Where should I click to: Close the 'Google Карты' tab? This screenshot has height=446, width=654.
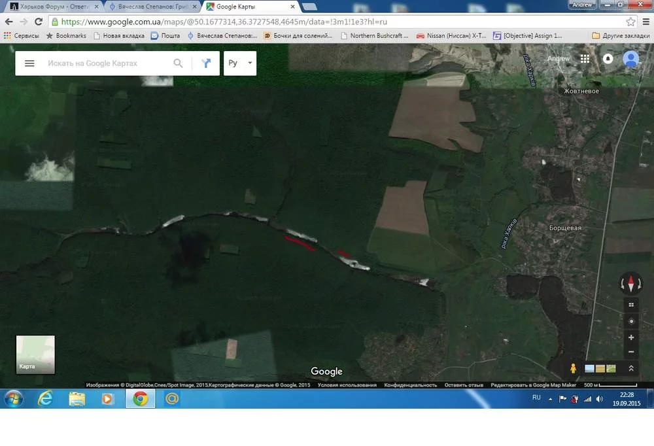(293, 7)
